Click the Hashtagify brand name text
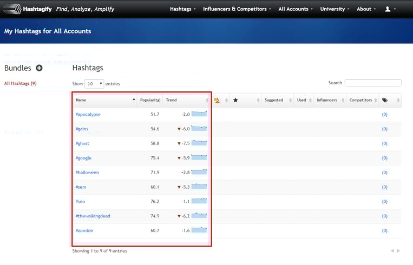This screenshot has height=265, width=413. click(37, 9)
